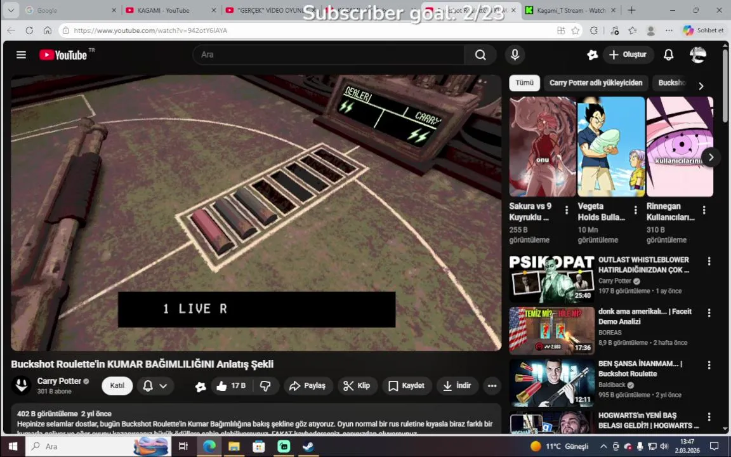Open Windows Start menu
Image resolution: width=731 pixels, height=457 pixels.
[13, 446]
